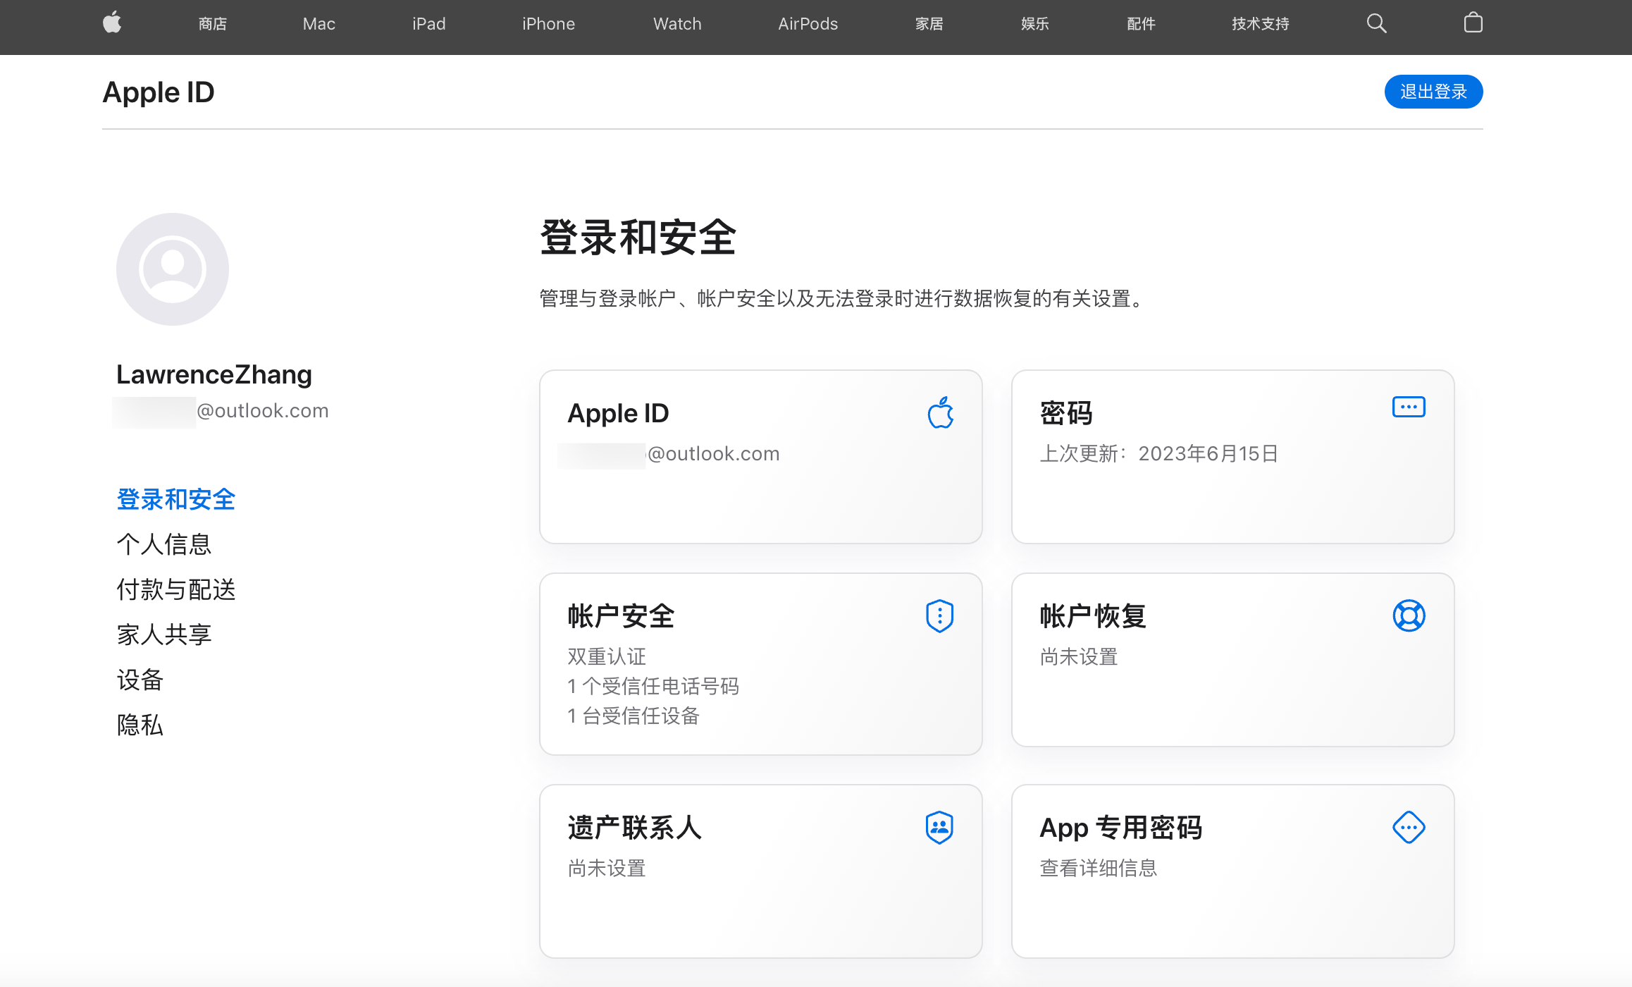The image size is (1632, 987).
Task: Open Mac in the top navigation
Action: [x=319, y=24]
